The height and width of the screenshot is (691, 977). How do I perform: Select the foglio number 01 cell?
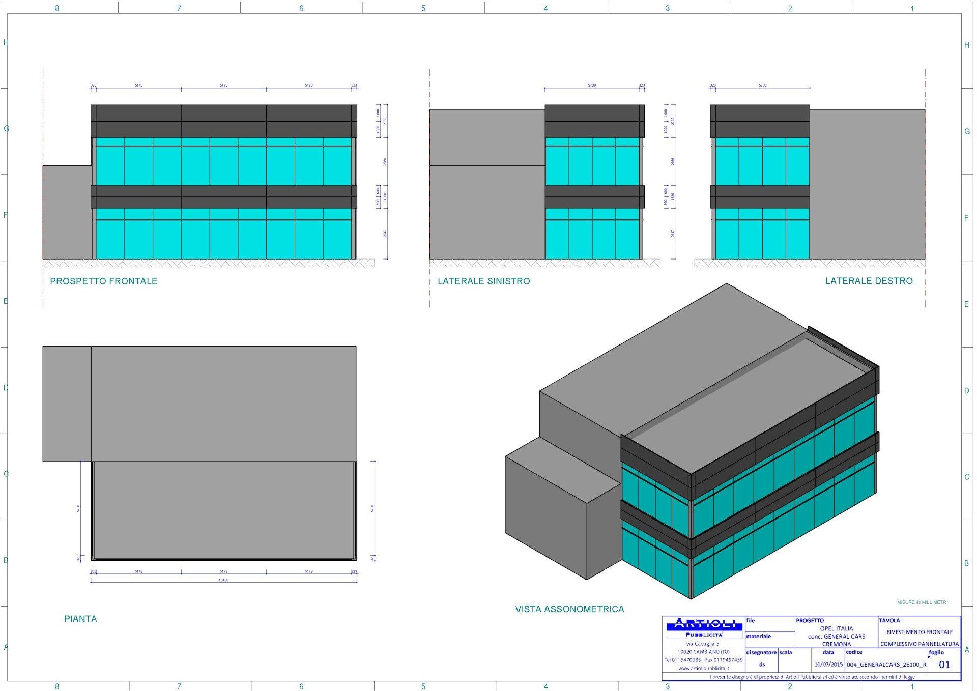[x=944, y=664]
